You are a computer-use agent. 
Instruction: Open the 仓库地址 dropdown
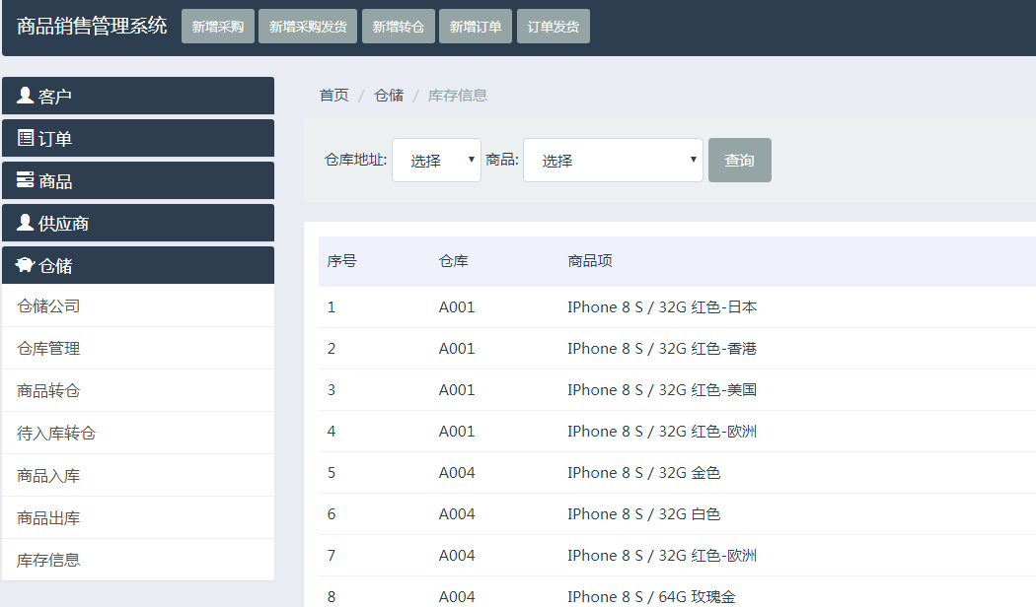(x=436, y=161)
